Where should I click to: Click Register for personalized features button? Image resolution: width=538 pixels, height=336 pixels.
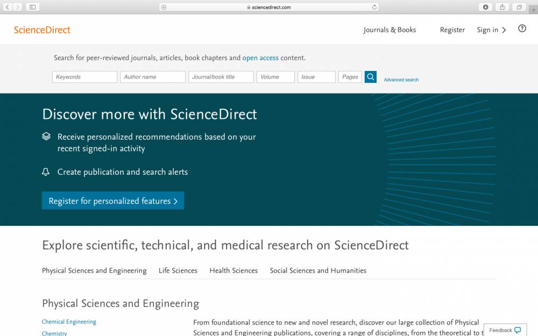113,201
